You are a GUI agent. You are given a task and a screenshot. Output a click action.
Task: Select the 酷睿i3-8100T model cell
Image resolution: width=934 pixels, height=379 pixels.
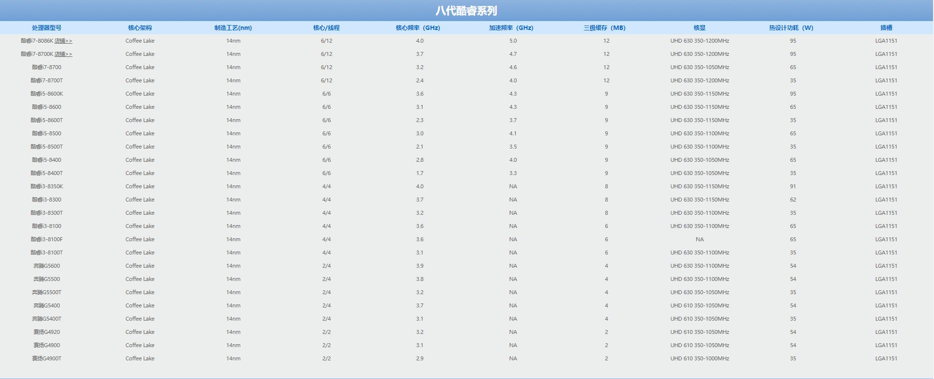pos(47,253)
